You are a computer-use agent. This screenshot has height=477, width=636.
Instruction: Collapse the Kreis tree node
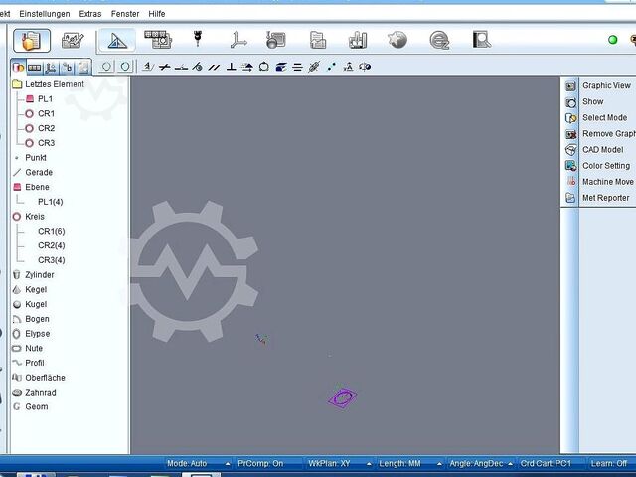pyautogui.click(x=17, y=217)
